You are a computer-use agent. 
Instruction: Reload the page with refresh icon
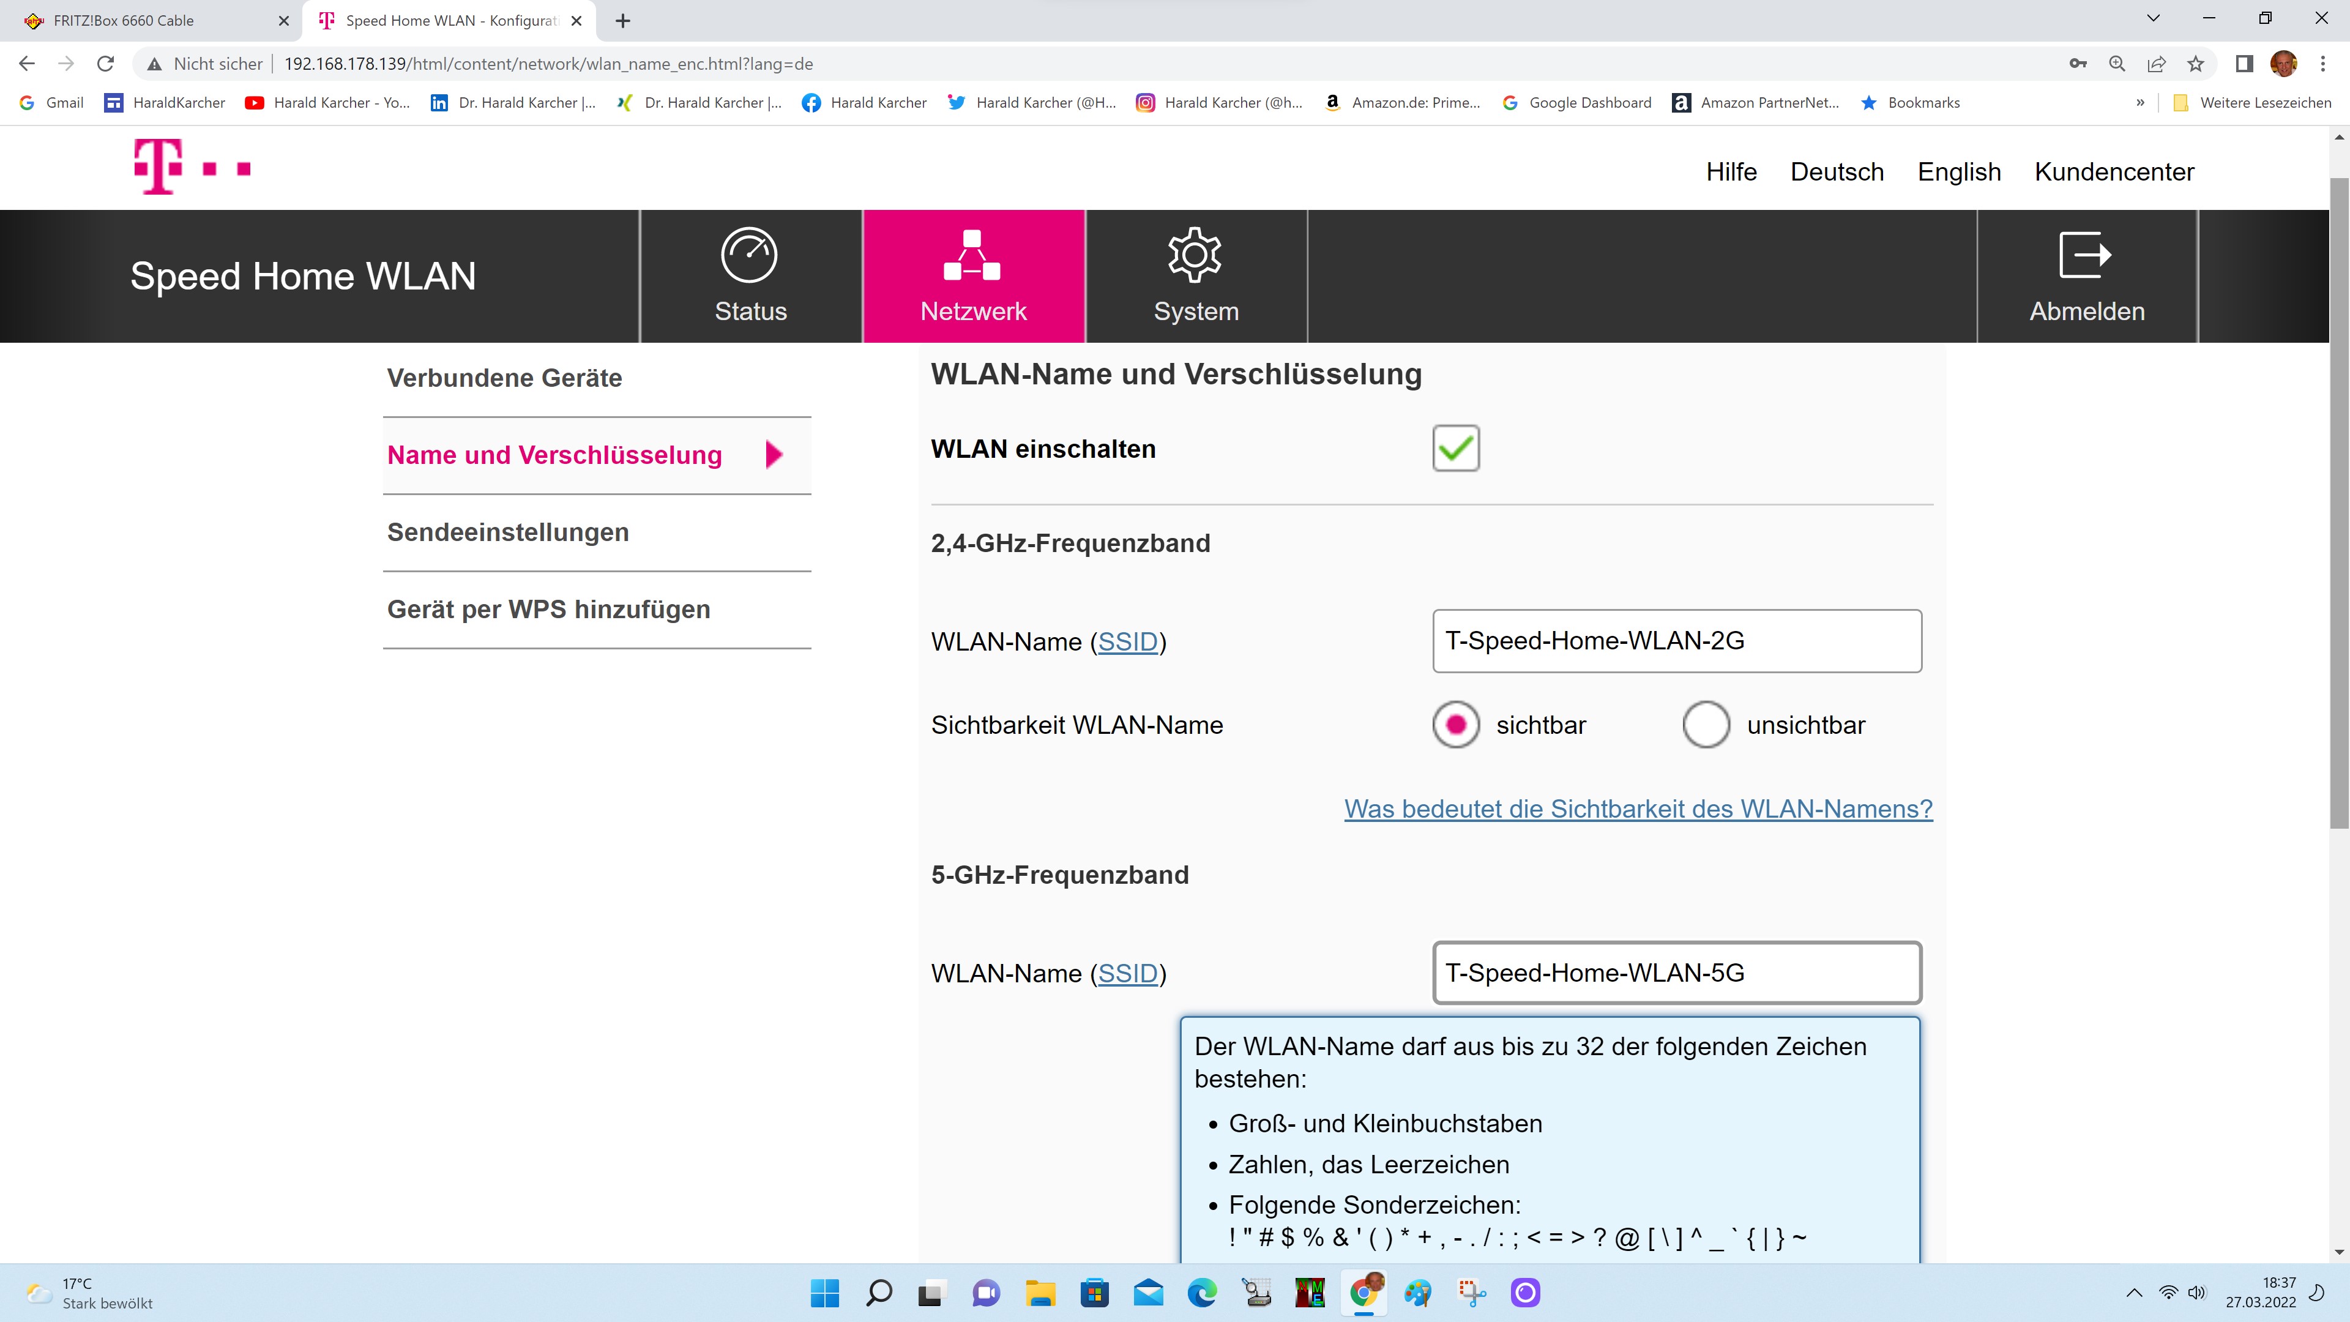[x=106, y=64]
